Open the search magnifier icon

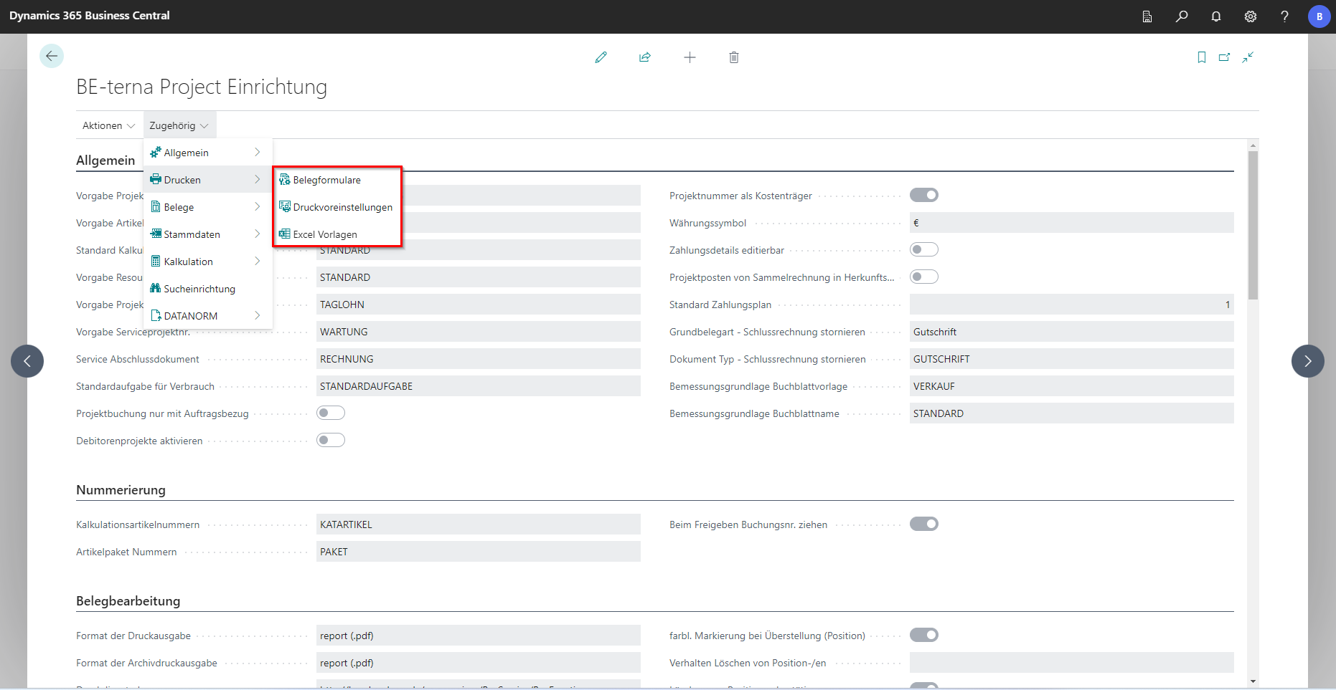pos(1181,16)
